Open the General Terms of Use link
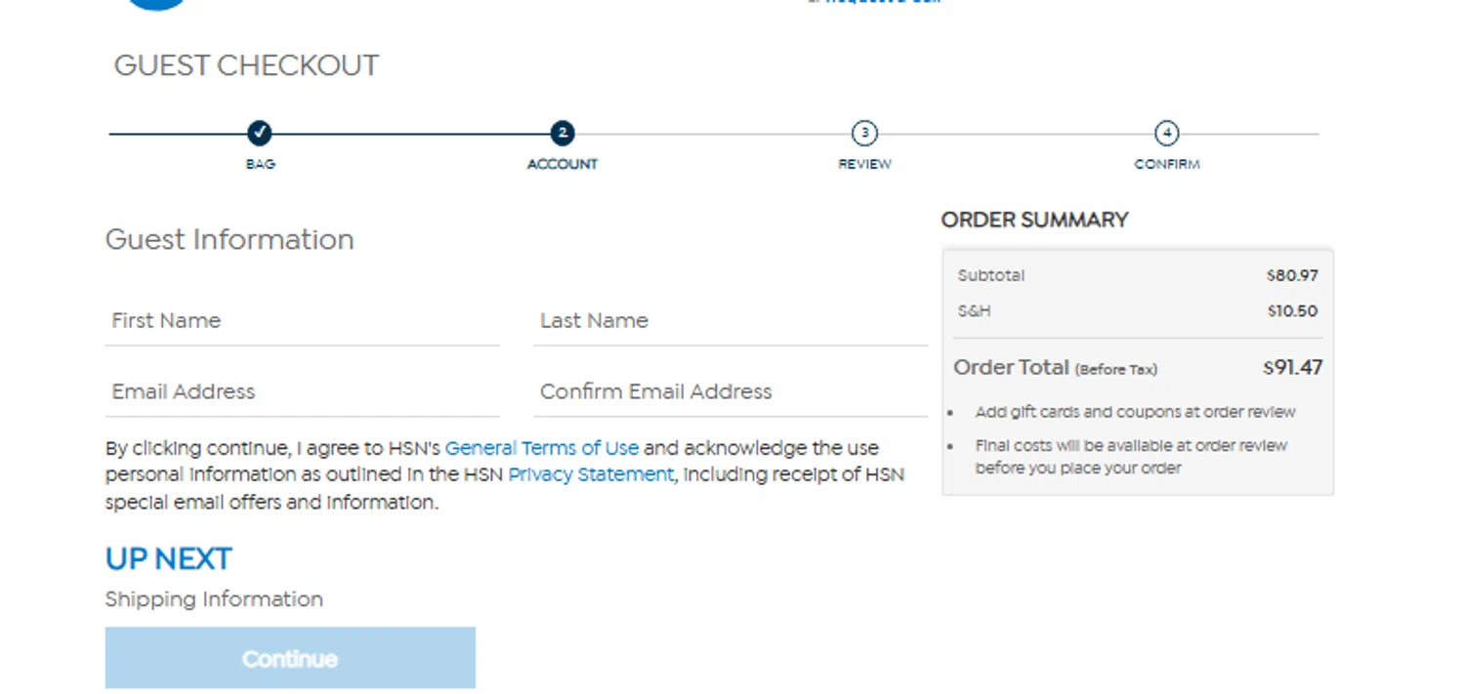The width and height of the screenshot is (1465, 694). pos(542,448)
